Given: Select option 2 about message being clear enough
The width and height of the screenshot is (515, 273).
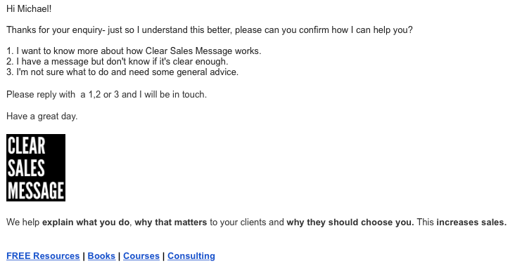Looking at the screenshot, I should point(117,62).
